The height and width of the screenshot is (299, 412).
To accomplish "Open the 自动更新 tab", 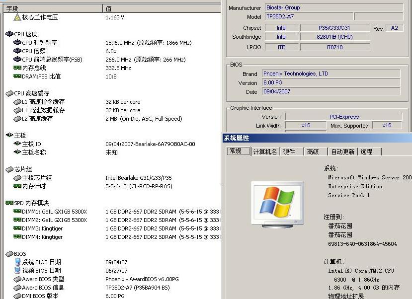I will pos(342,151).
